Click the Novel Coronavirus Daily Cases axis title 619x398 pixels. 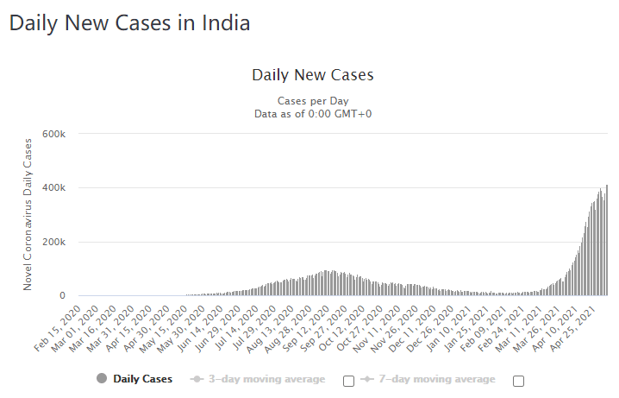pos(28,215)
